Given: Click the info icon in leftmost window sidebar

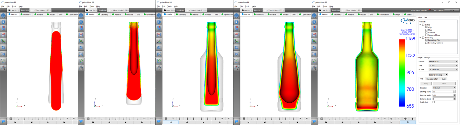Looking at the screenshot, I should click(3, 22).
